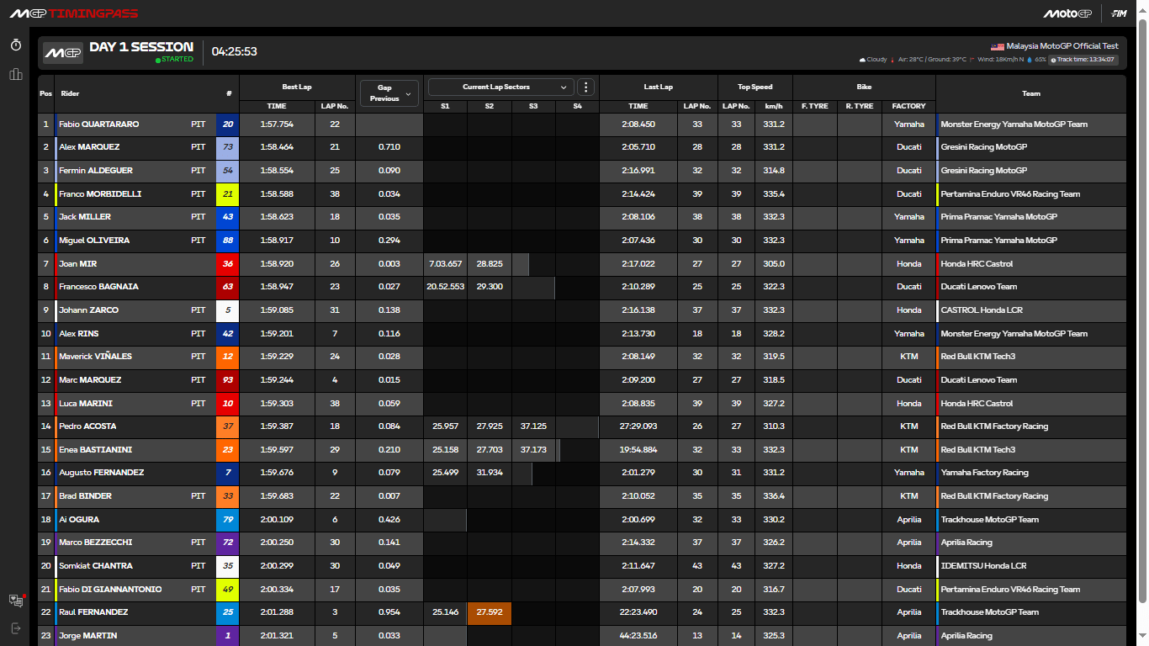Click yellow number badge 21 for Morbidelli

(227, 194)
